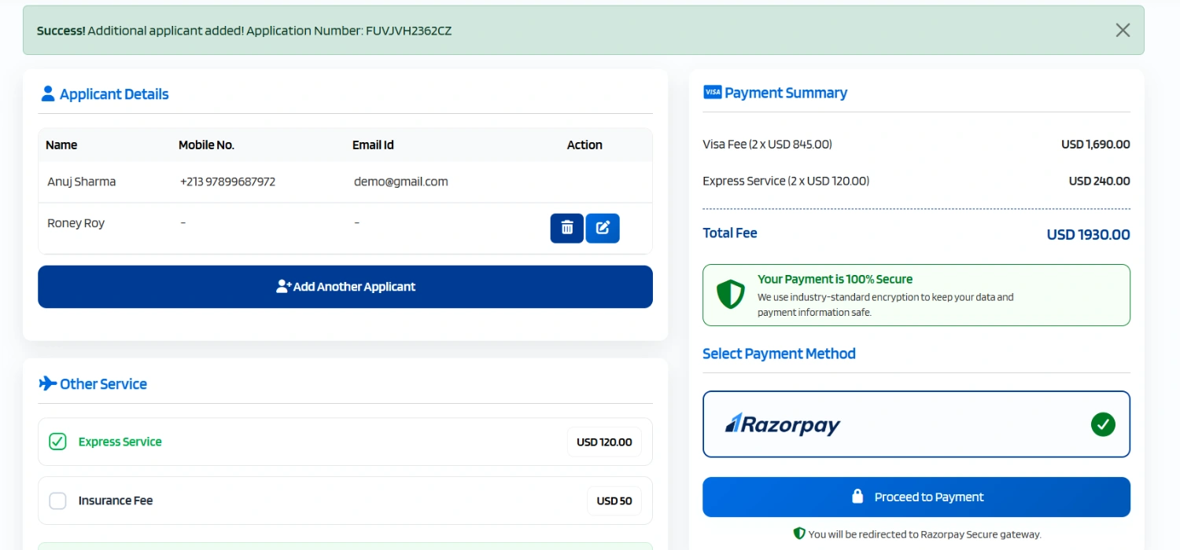Click the green Razorpay selected checkmark

coord(1103,425)
